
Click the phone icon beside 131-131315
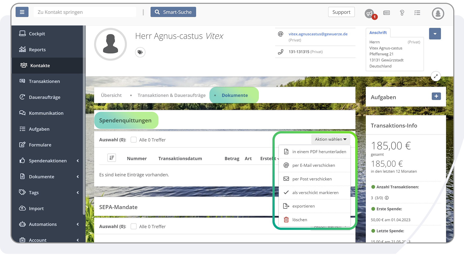click(281, 52)
